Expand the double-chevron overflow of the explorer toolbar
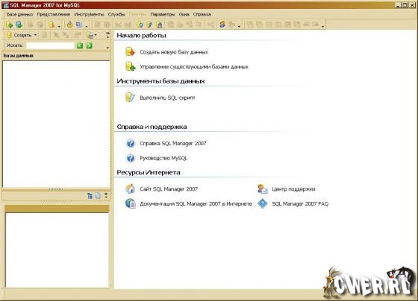The height and width of the screenshot is (301, 418). pyautogui.click(x=107, y=34)
